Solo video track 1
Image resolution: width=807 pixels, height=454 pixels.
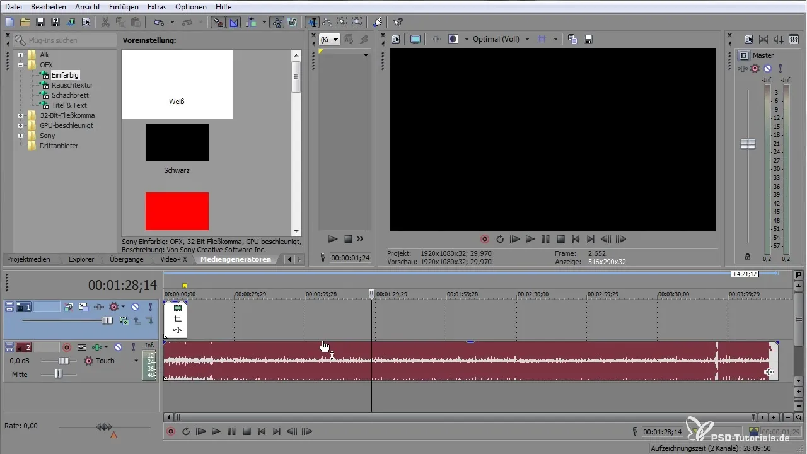(x=151, y=307)
